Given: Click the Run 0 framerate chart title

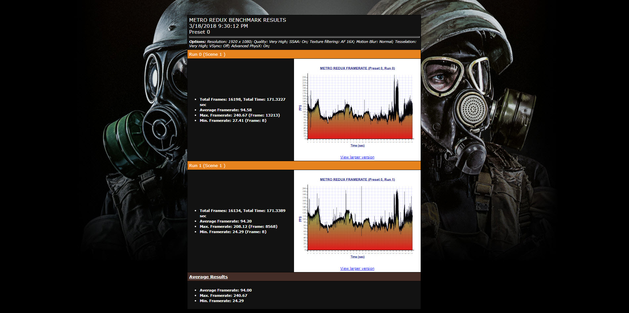Looking at the screenshot, I should [x=357, y=68].
